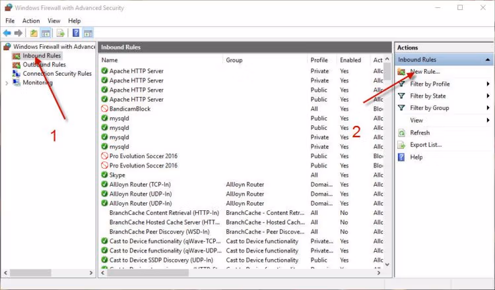Expand the Monitoring tree node
Screen dimensions: 495x290
coord(7,83)
